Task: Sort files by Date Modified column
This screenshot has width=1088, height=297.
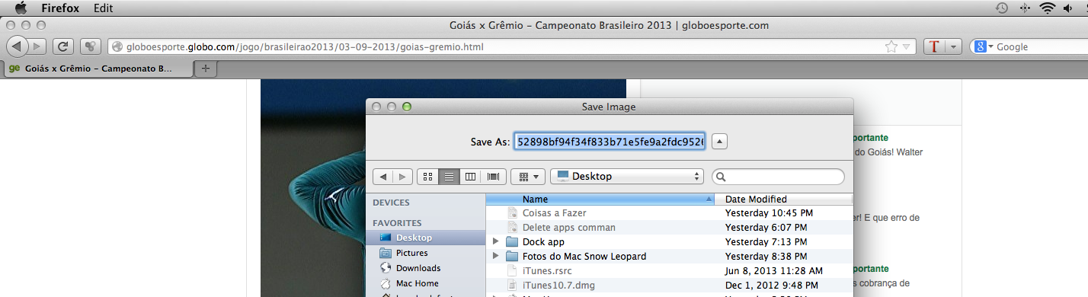Action: tap(784, 200)
